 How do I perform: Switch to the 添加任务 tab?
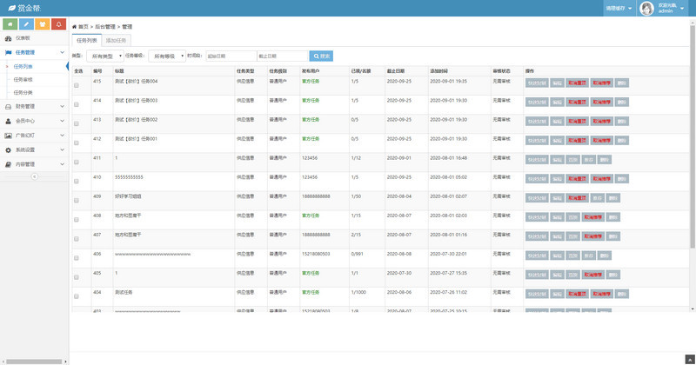coord(116,40)
